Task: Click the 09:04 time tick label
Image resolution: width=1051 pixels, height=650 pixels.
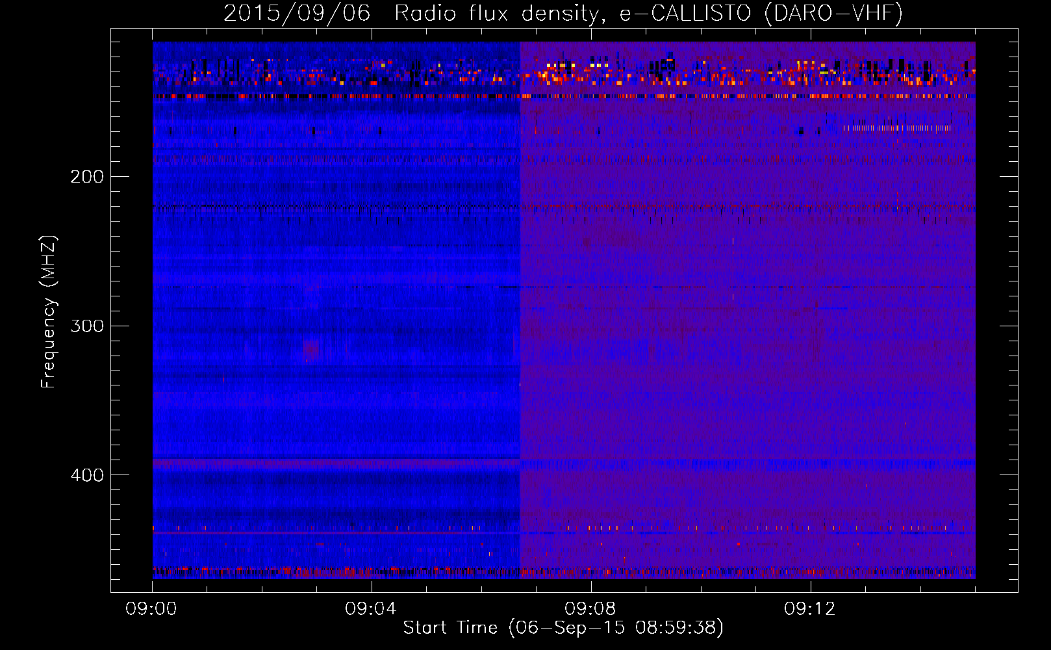Action: (371, 609)
